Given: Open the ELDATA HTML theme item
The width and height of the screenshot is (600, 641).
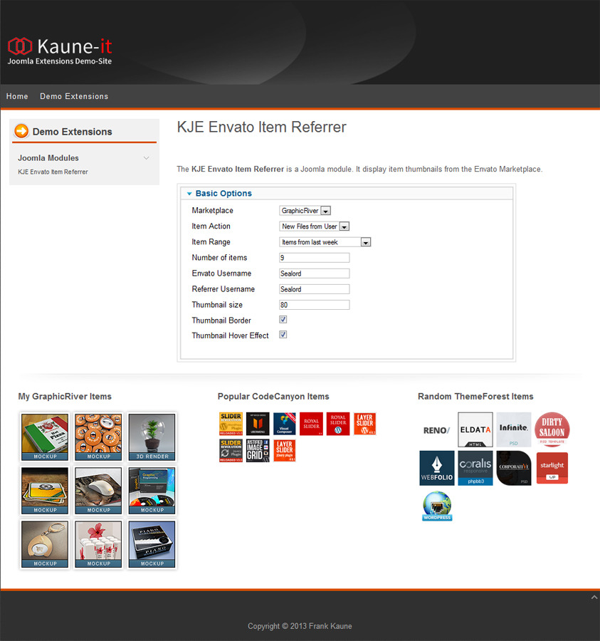Looking at the screenshot, I should [475, 429].
